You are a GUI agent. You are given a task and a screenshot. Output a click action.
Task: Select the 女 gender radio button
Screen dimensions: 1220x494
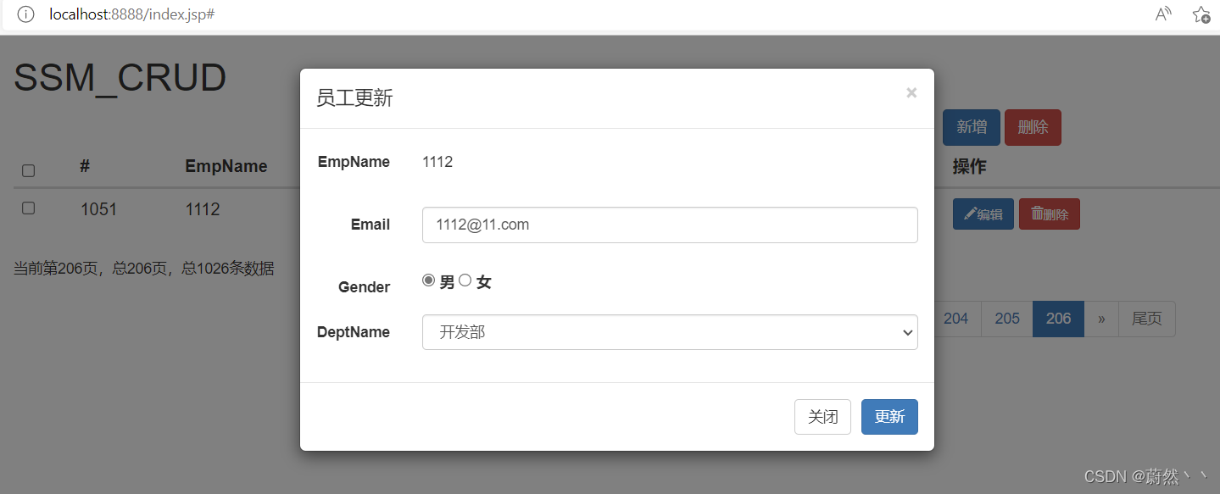click(465, 280)
